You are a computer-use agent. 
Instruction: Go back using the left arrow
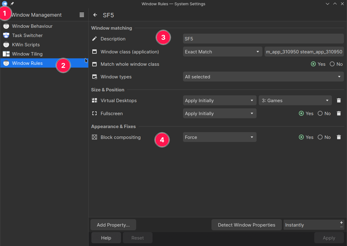pyautogui.click(x=95, y=15)
